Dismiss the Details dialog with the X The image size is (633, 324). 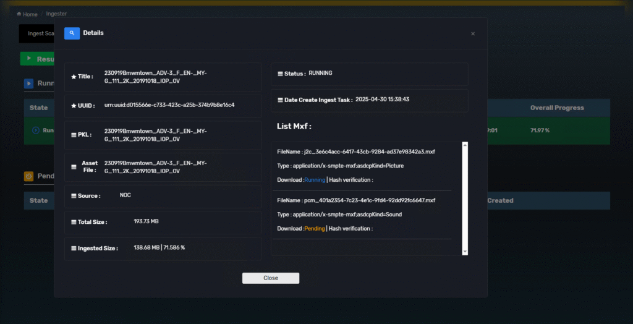[x=473, y=33]
